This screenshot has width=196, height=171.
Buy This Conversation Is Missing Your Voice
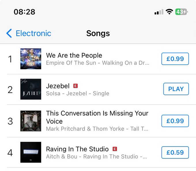coord(175,121)
